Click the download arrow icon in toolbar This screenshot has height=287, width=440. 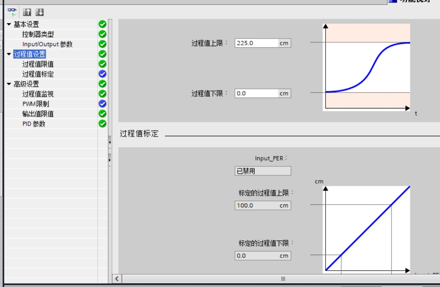pos(39,12)
